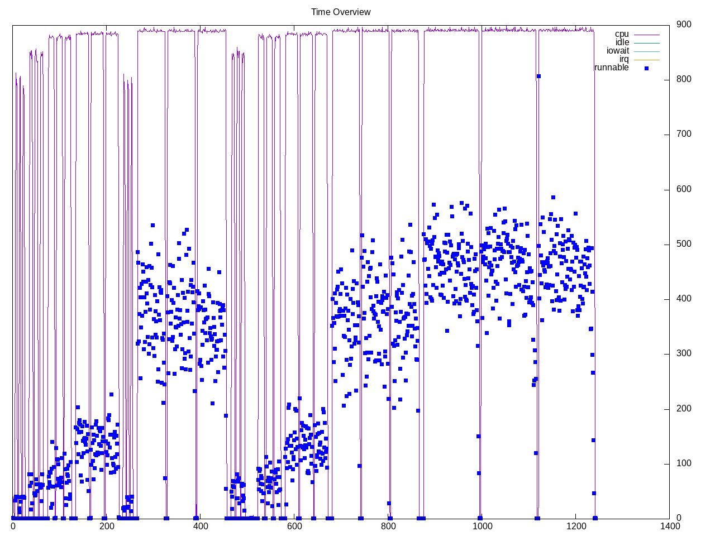
Task: Click the "Time Overview" chart title
Action: (x=341, y=12)
